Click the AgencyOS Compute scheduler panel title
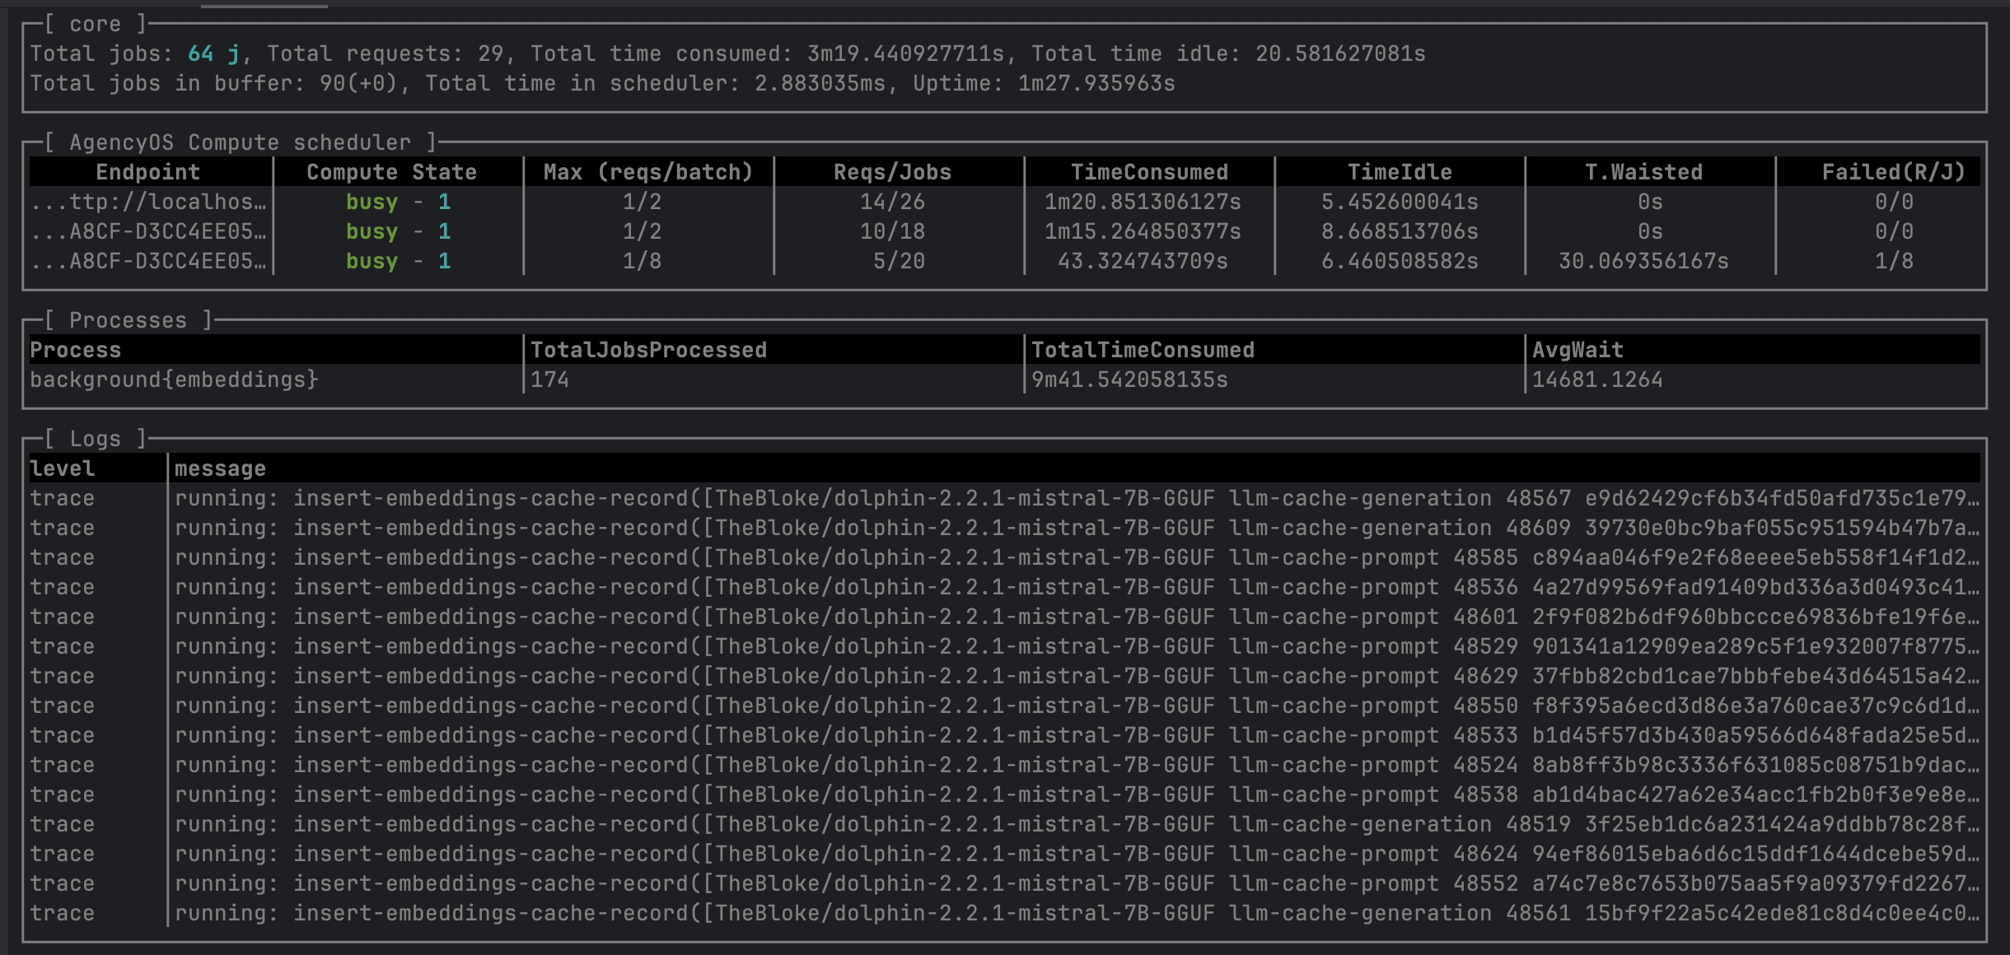The image size is (2010, 955). [x=240, y=142]
